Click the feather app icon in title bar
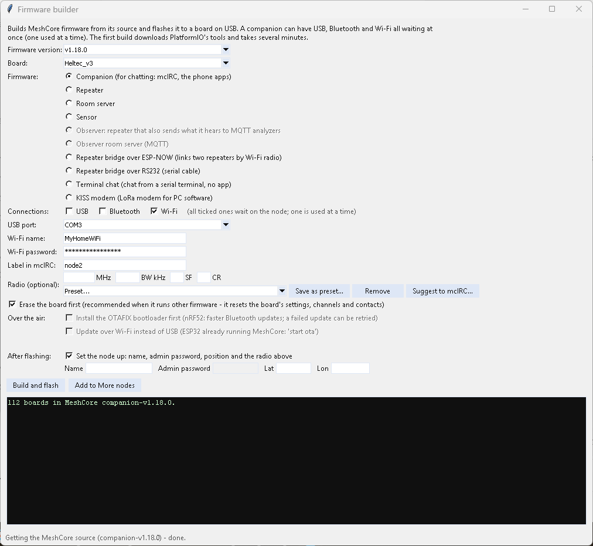This screenshot has height=546, width=593. (10, 9)
